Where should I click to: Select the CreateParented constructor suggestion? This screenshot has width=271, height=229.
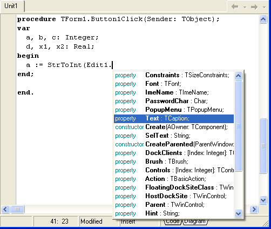[x=174, y=144]
